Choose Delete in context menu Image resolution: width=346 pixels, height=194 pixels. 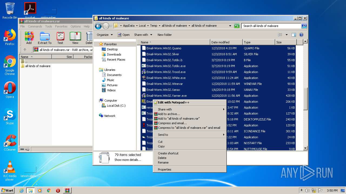tap(189, 158)
